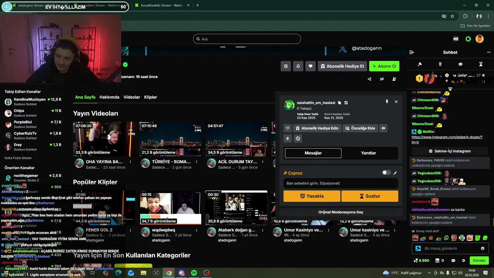The height and width of the screenshot is (278, 494).
Task: Open options menu for OHA YAYINA BA... video
Action: 130,162
